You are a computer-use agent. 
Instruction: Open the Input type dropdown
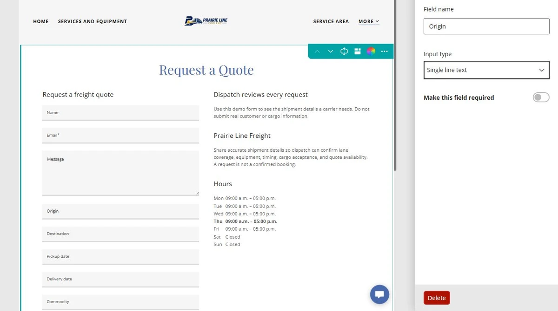coord(486,70)
